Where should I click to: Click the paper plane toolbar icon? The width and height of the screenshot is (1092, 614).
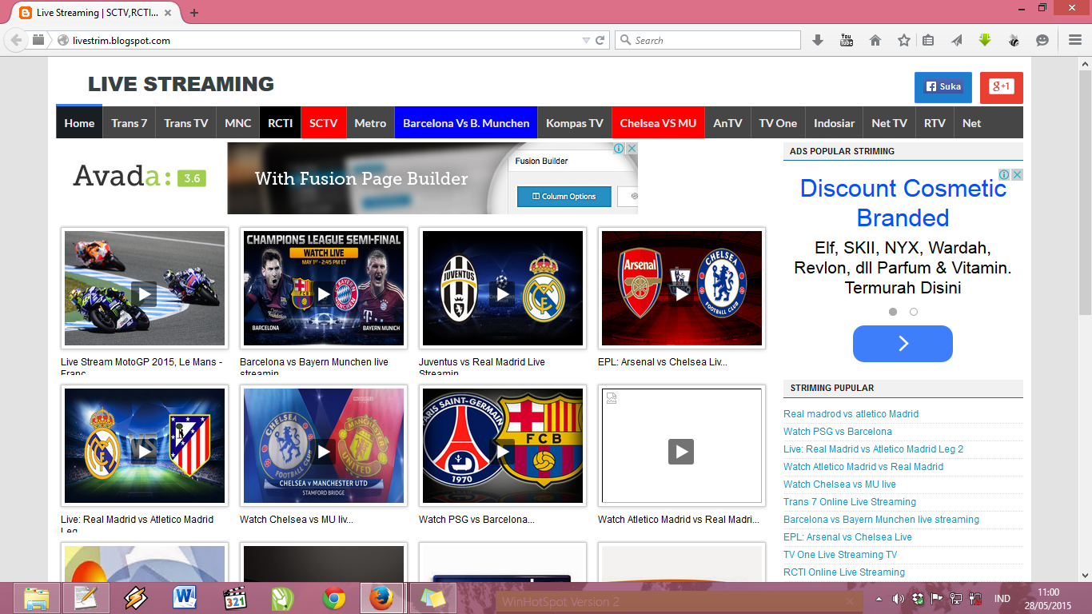point(957,40)
